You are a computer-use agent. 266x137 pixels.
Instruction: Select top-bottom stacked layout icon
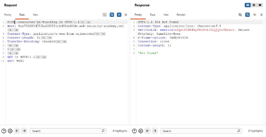[x=254, y=5]
